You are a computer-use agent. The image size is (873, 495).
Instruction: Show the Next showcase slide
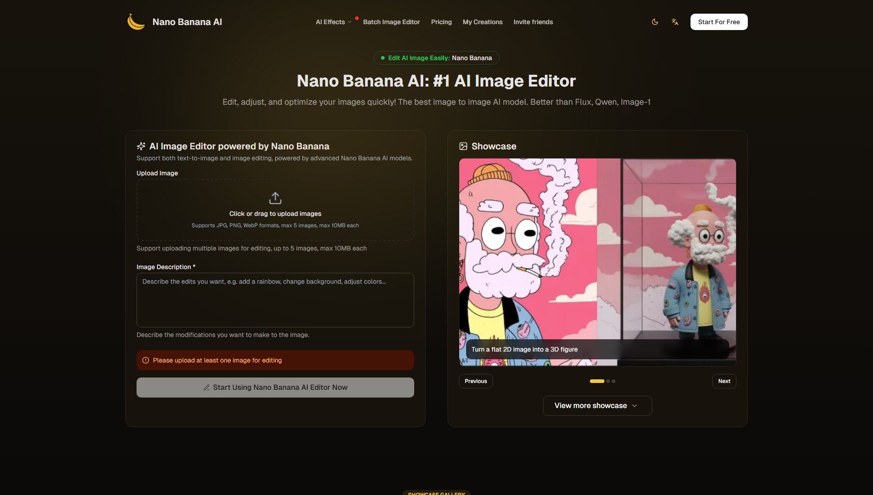click(724, 381)
